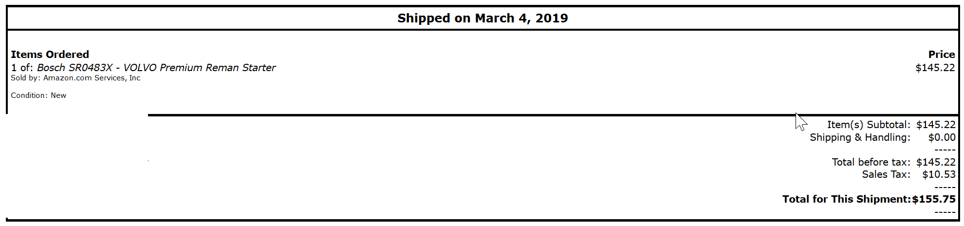Select the "Sold by: Amazon.com Services, Inc" line

(75, 78)
